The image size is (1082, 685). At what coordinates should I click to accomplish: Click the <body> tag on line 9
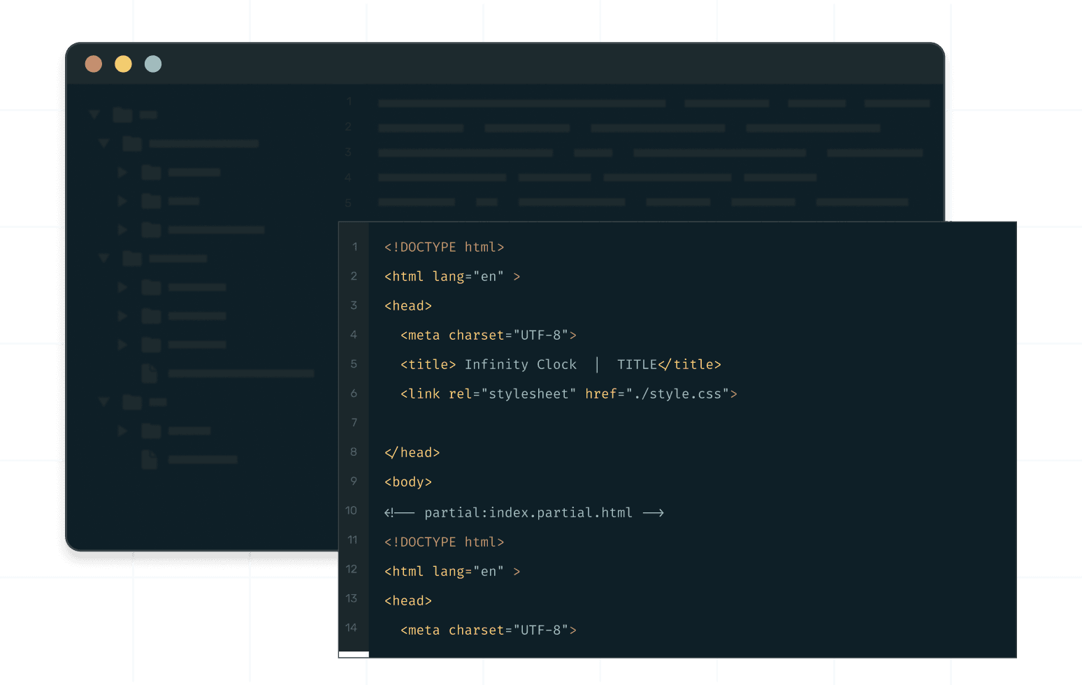click(408, 482)
